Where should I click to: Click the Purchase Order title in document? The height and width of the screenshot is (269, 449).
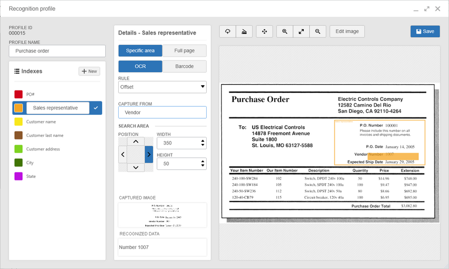(260, 99)
